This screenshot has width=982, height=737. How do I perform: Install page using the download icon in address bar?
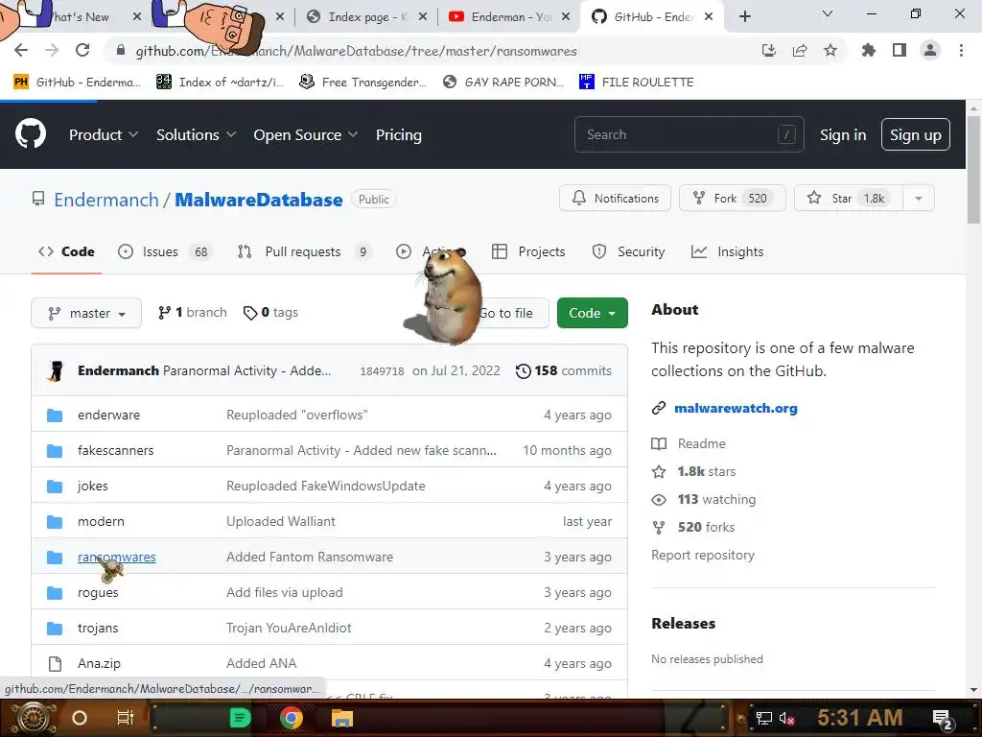point(769,50)
